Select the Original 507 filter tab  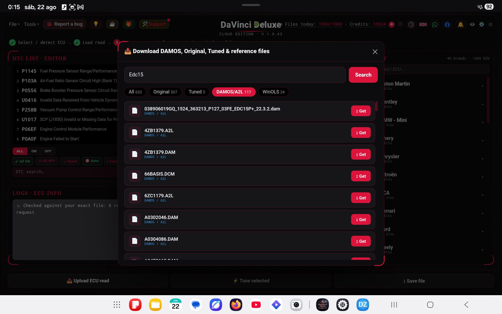(x=165, y=92)
